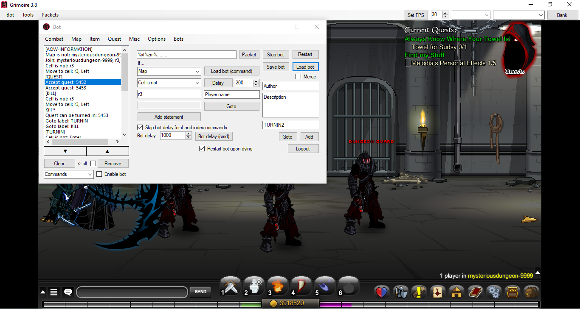The height and width of the screenshot is (309, 580).
Task: Click the red spellbook icon
Action: click(475, 292)
